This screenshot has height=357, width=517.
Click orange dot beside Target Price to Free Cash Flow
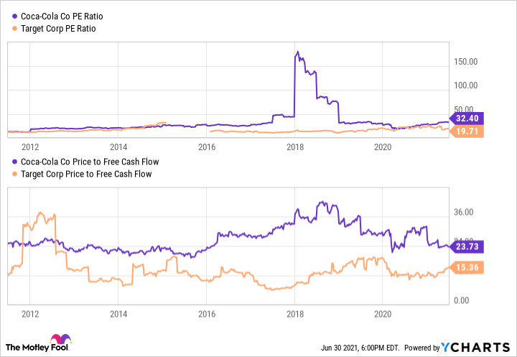pos(13,174)
